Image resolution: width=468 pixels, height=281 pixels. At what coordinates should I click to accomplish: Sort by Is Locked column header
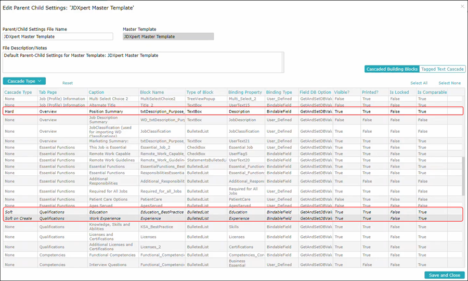coord(399,92)
